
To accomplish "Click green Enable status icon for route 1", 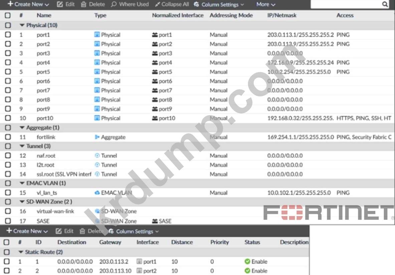I will [x=247, y=262].
